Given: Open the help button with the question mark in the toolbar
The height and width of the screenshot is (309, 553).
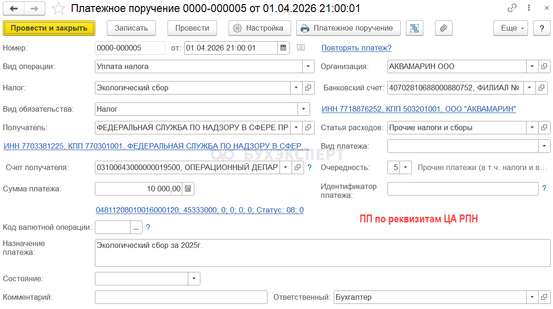Looking at the screenshot, I should pyautogui.click(x=542, y=28).
